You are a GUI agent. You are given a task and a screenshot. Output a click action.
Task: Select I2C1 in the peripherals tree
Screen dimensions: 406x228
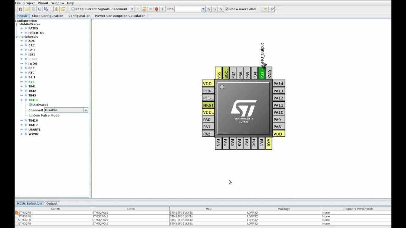[x=32, y=50]
